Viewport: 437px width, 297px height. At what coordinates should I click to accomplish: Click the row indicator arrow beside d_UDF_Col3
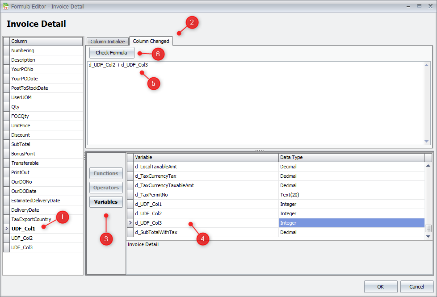130,223
